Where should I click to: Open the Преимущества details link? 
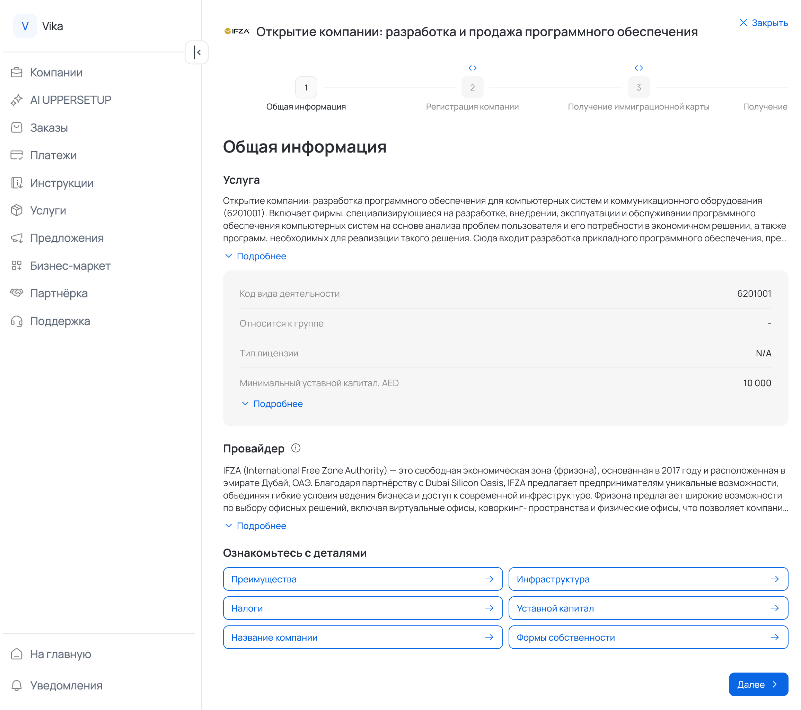[x=363, y=579]
